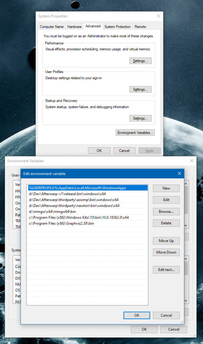Open Edit text mode
Image resolution: width=203 pixels, height=344 pixels.
166,269
